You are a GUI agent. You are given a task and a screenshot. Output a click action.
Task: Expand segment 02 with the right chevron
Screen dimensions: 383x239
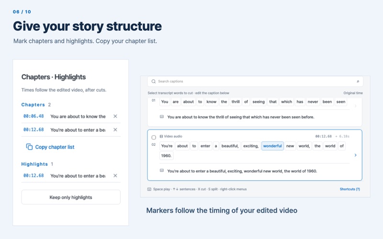point(355,155)
